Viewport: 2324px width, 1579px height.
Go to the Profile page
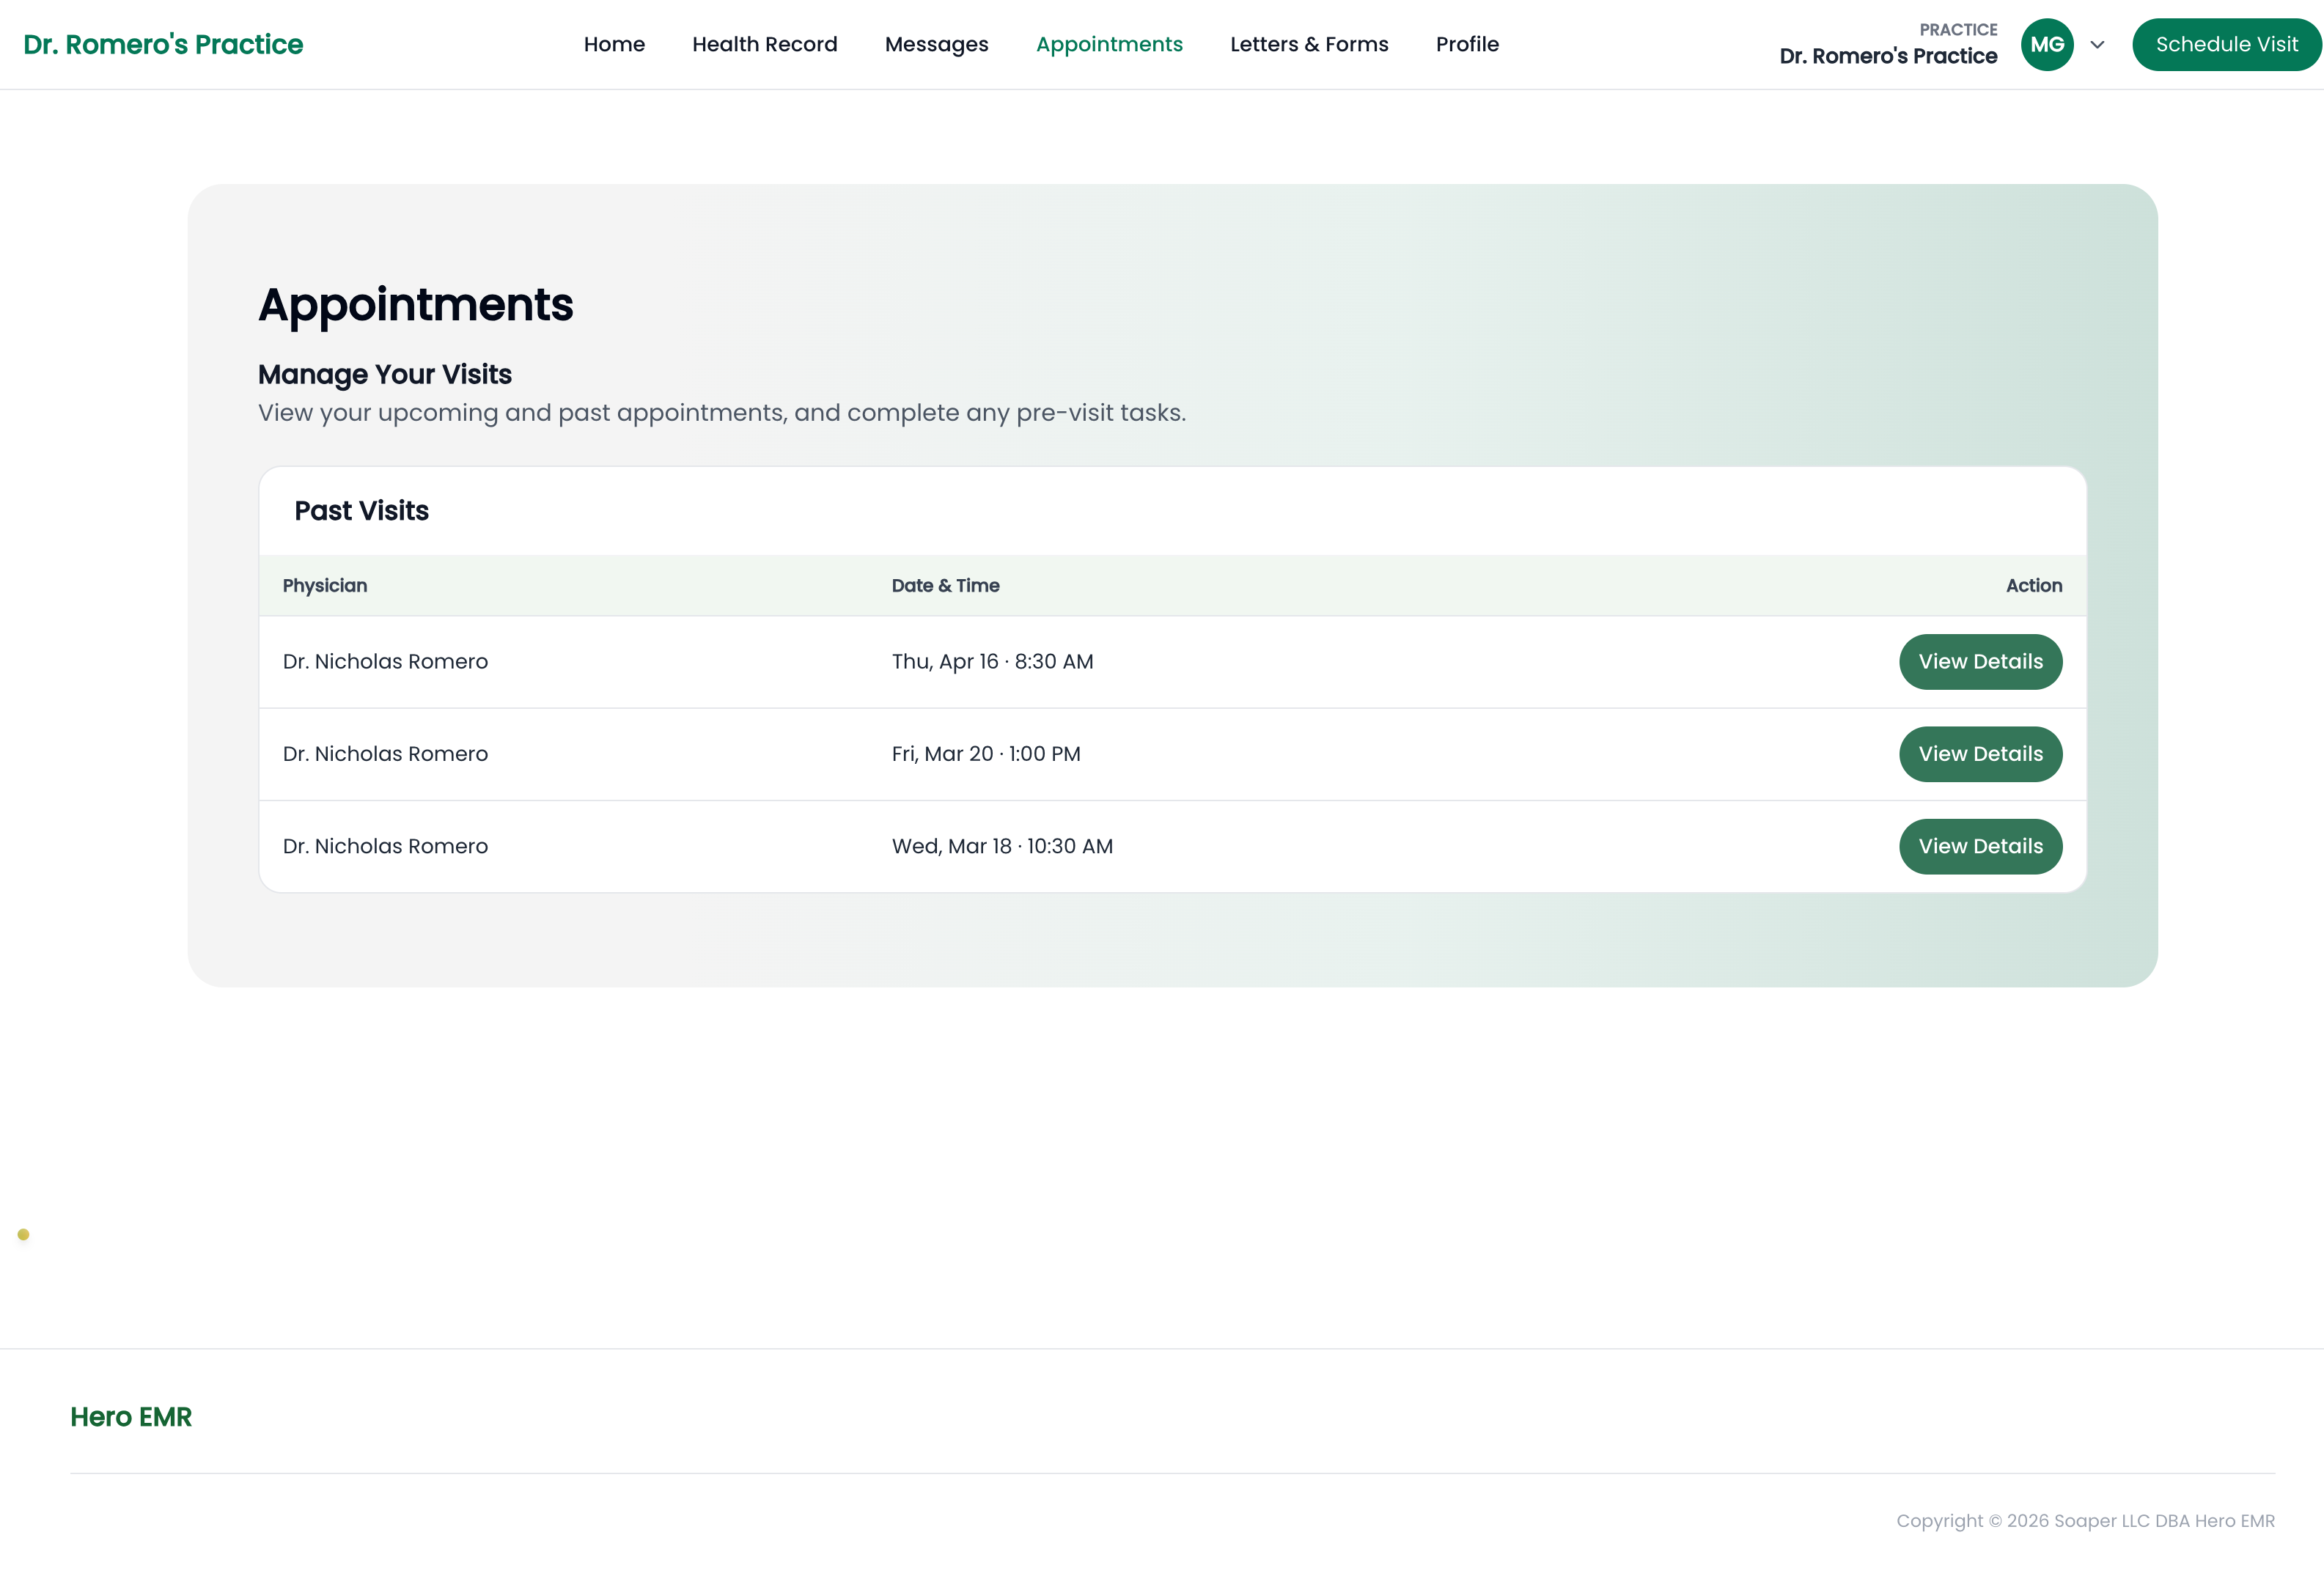pyautogui.click(x=1467, y=44)
